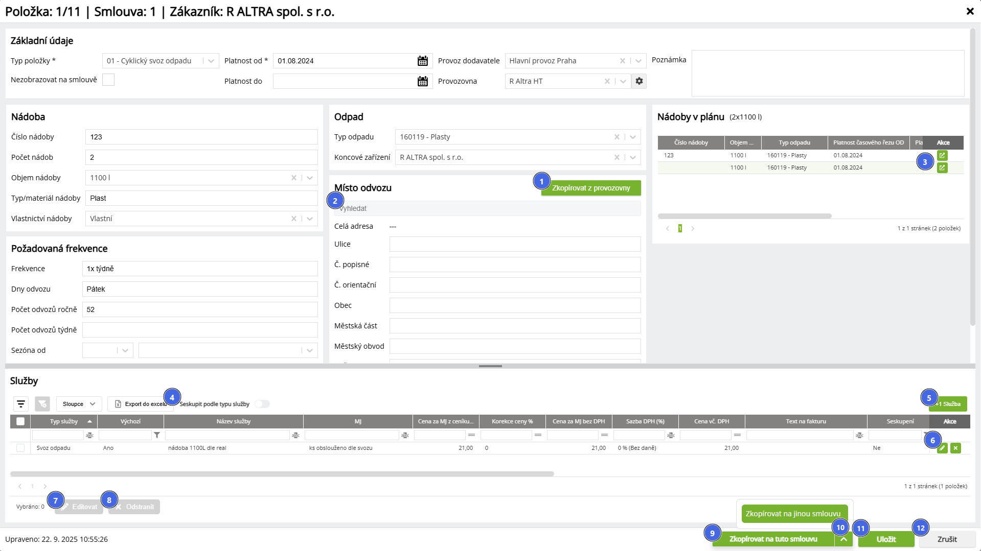Sort by Typ služby column header
Image resolution: width=981 pixels, height=551 pixels.
click(64, 421)
